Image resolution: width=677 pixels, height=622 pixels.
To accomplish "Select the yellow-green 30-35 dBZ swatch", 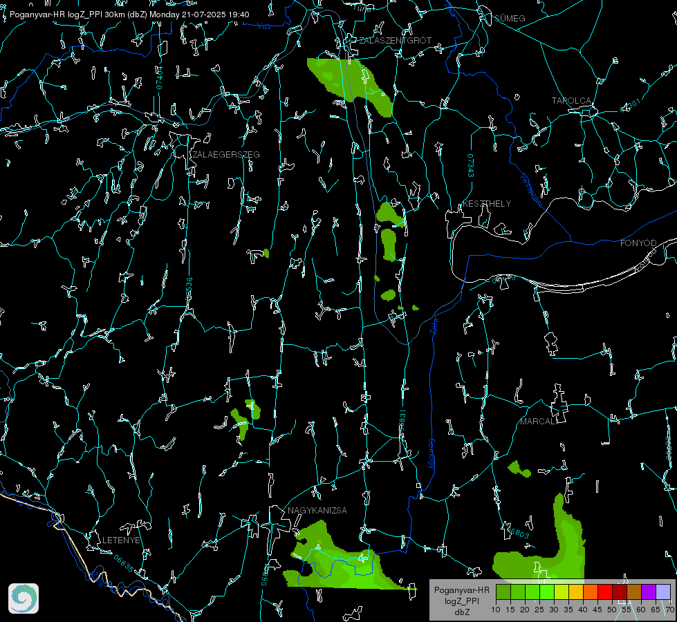I will point(562,592).
